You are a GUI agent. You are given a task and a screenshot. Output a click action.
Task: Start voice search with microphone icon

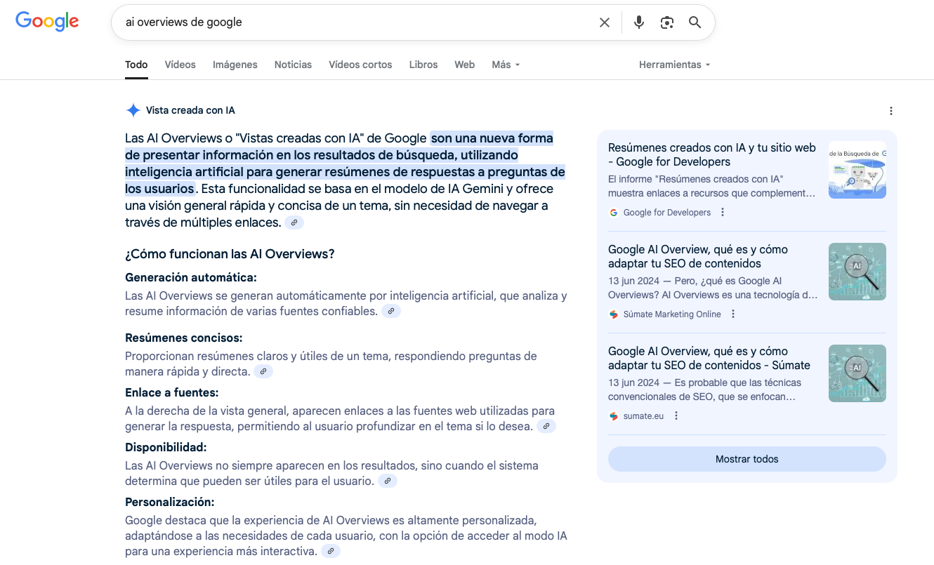point(639,22)
